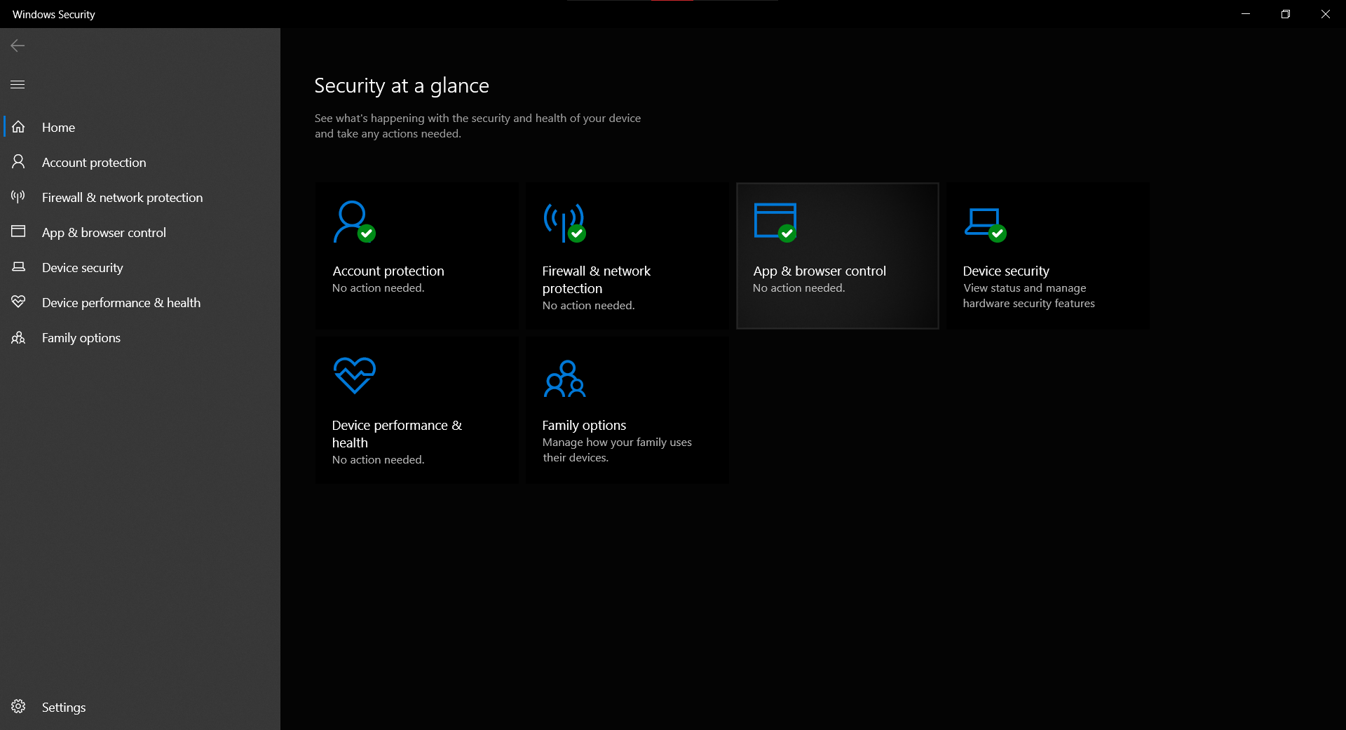Click 'Manage how your family uses their devices.'

(x=617, y=450)
